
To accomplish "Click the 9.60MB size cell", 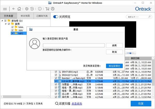I will pos(99,72).
